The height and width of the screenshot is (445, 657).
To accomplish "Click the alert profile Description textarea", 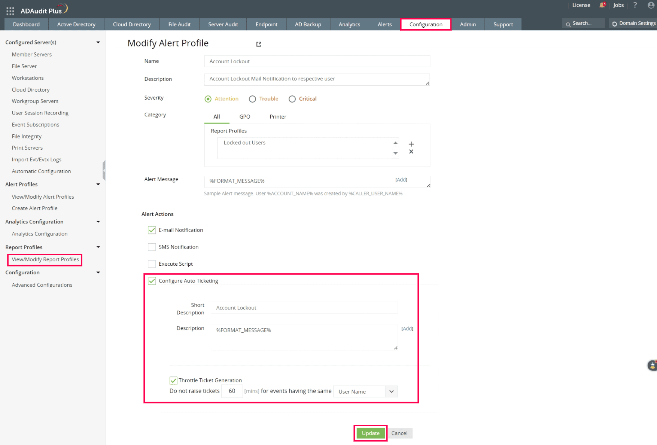I will (317, 79).
